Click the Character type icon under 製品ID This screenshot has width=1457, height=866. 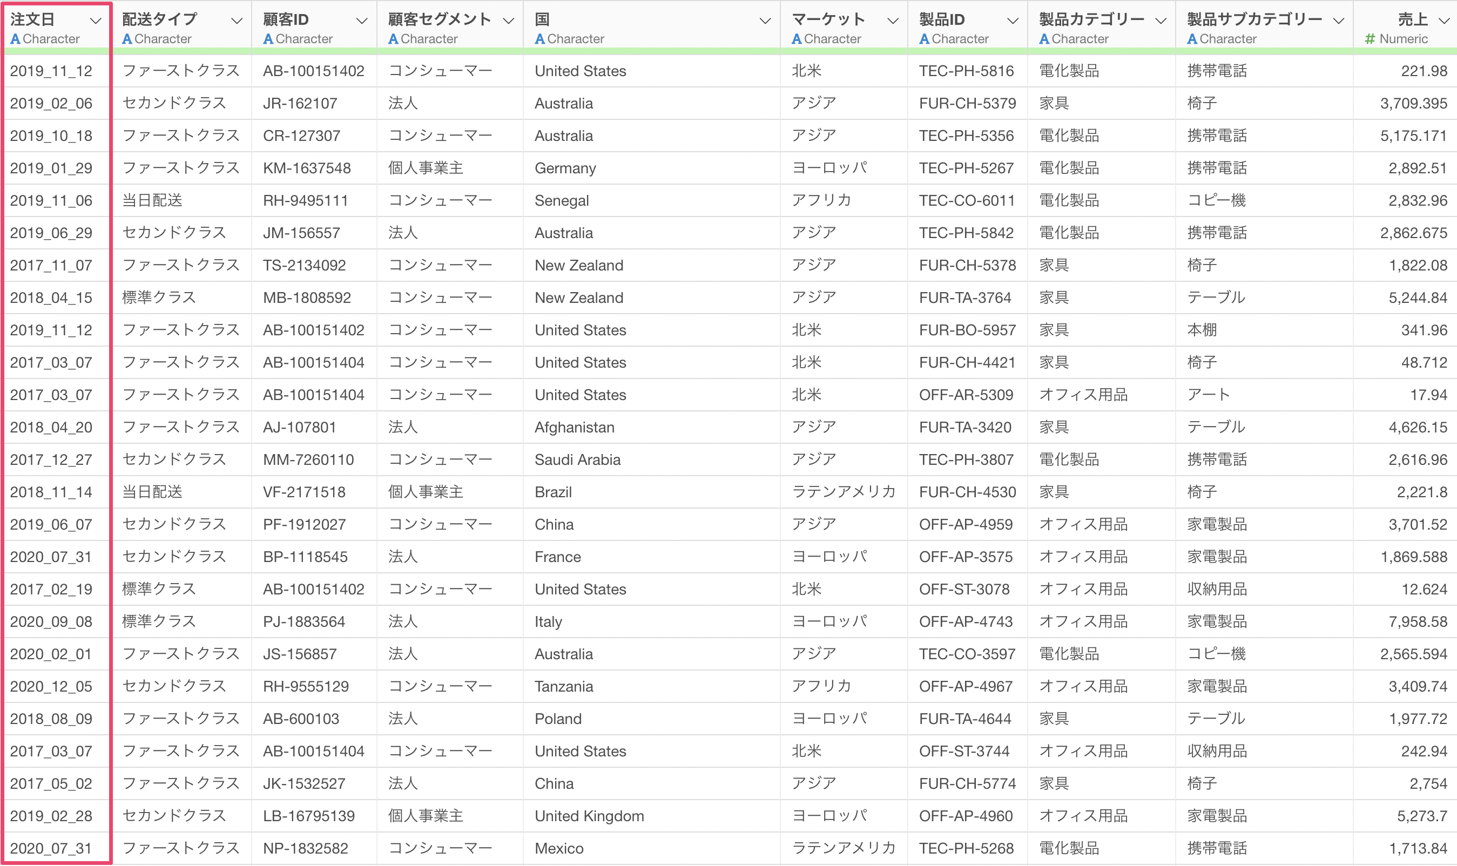click(924, 39)
